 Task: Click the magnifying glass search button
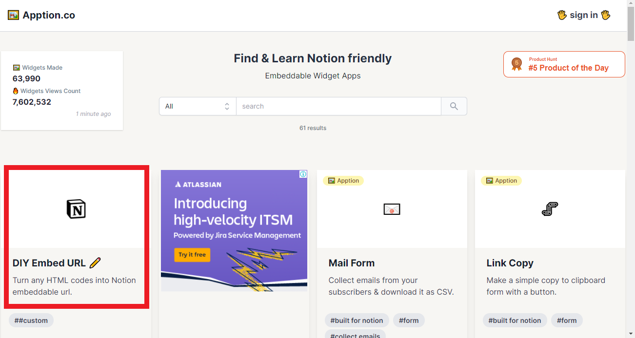(x=454, y=106)
